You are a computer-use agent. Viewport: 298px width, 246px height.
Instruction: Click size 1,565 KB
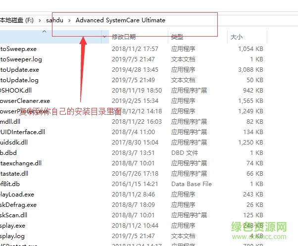(251, 101)
